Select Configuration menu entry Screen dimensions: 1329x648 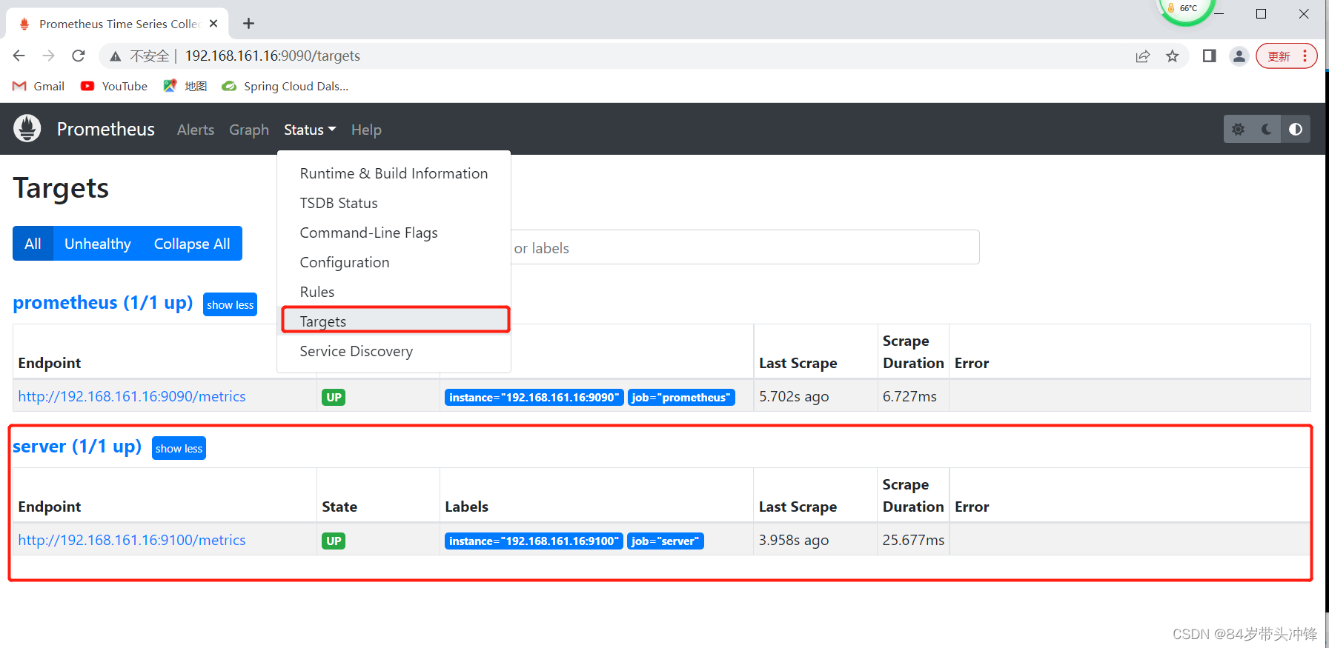394,262
